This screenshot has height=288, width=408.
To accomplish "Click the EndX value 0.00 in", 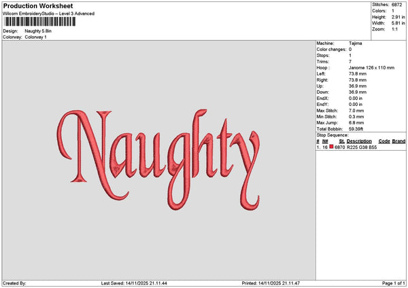I will click(356, 98).
